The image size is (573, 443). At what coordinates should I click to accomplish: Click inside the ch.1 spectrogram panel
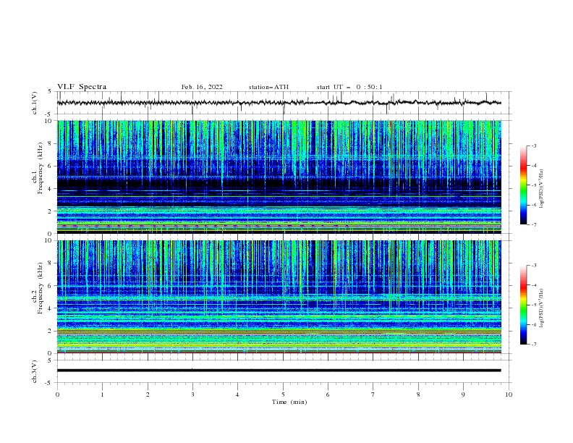279,177
